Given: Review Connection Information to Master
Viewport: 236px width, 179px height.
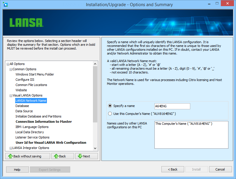Looking at the screenshot, I should click(x=44, y=122).
